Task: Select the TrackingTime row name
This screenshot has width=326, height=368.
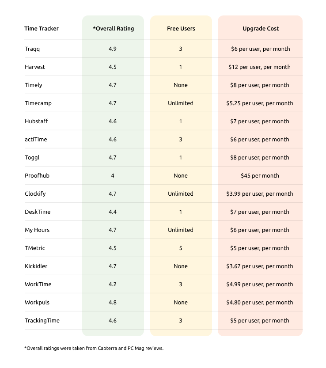Action: (x=42, y=321)
